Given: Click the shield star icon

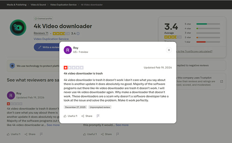Looking at the screenshot, I should [12, 66].
